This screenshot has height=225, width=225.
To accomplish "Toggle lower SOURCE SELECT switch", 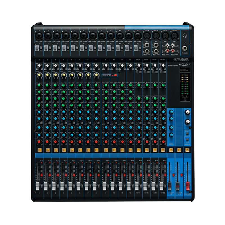I will click(x=187, y=139).
